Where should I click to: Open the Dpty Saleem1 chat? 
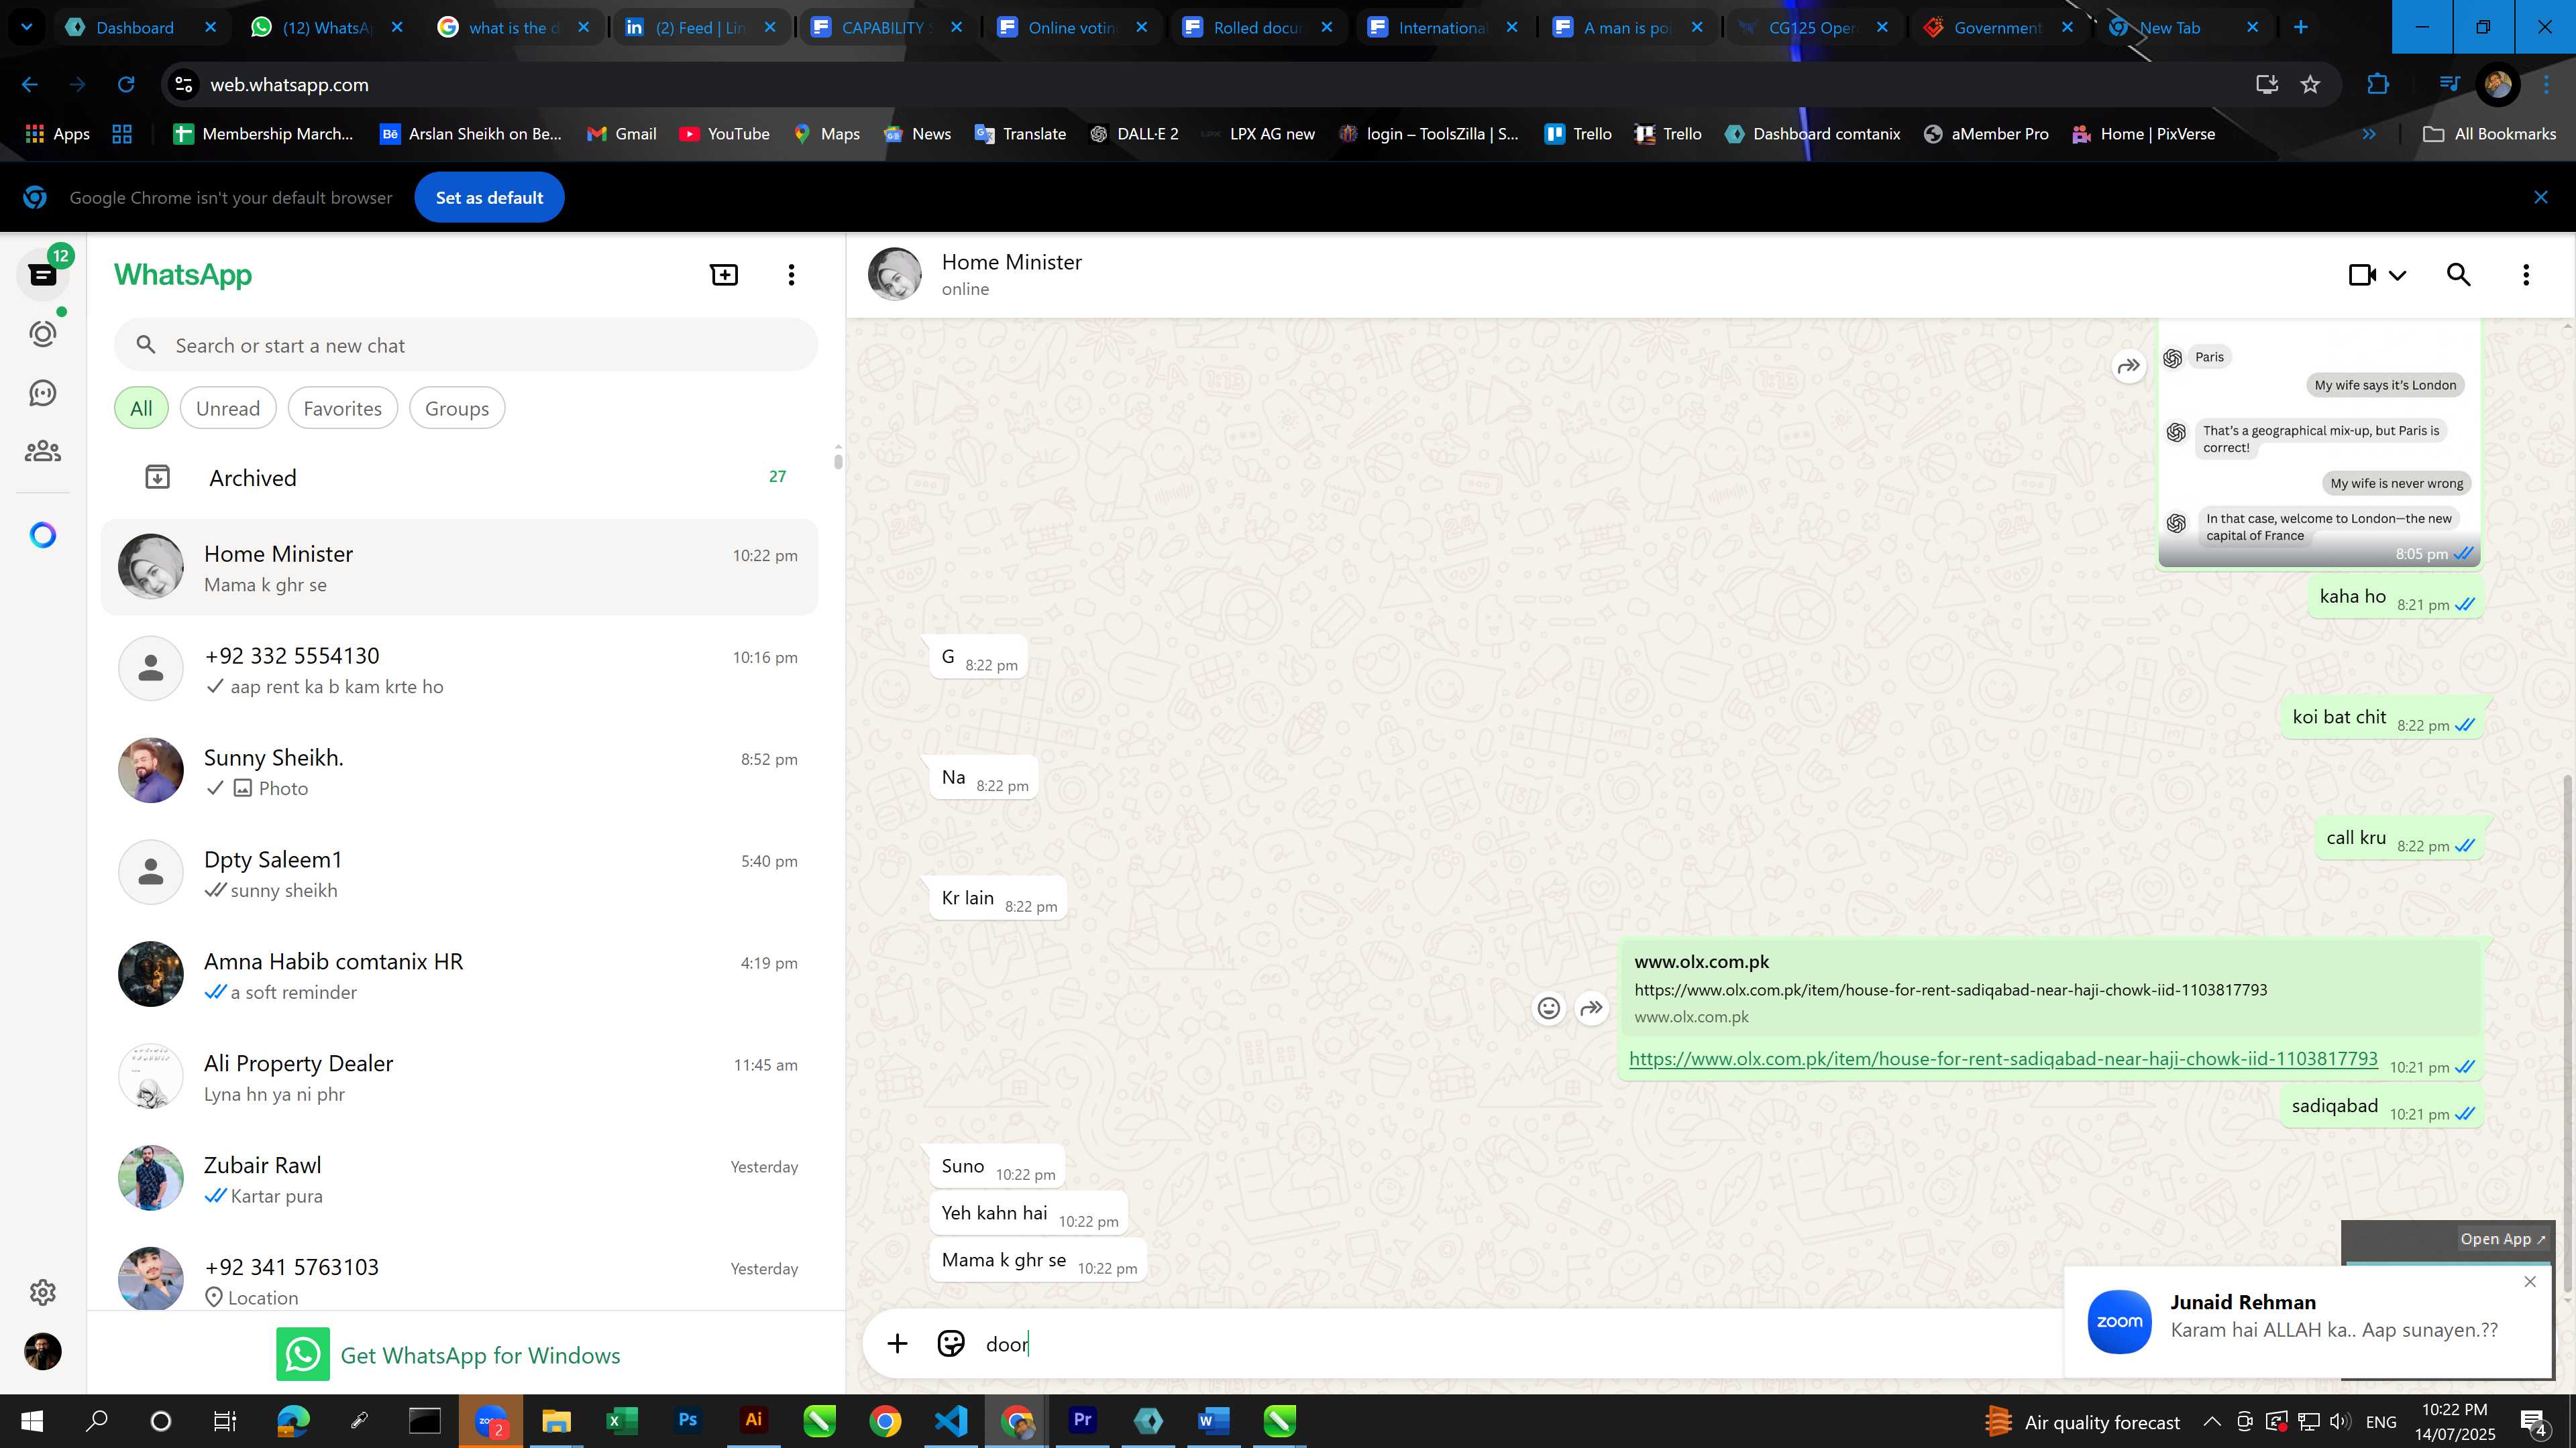pyautogui.click(x=460, y=873)
